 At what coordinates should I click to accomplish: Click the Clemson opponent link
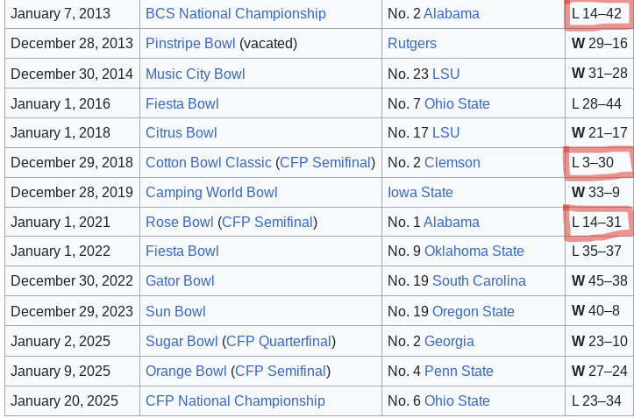452,162
